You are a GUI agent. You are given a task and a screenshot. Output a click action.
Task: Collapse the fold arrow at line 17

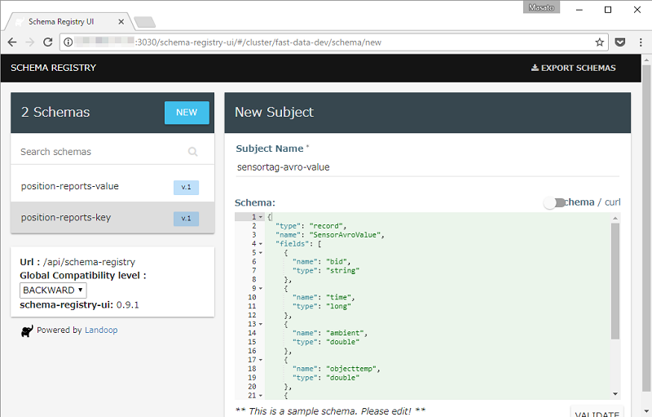point(261,360)
